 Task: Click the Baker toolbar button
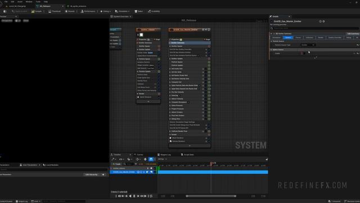(139, 11)
